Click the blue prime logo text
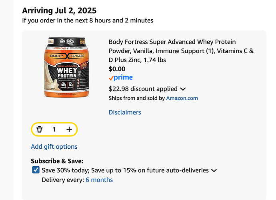This screenshot has height=200, width=276. [x=123, y=77]
